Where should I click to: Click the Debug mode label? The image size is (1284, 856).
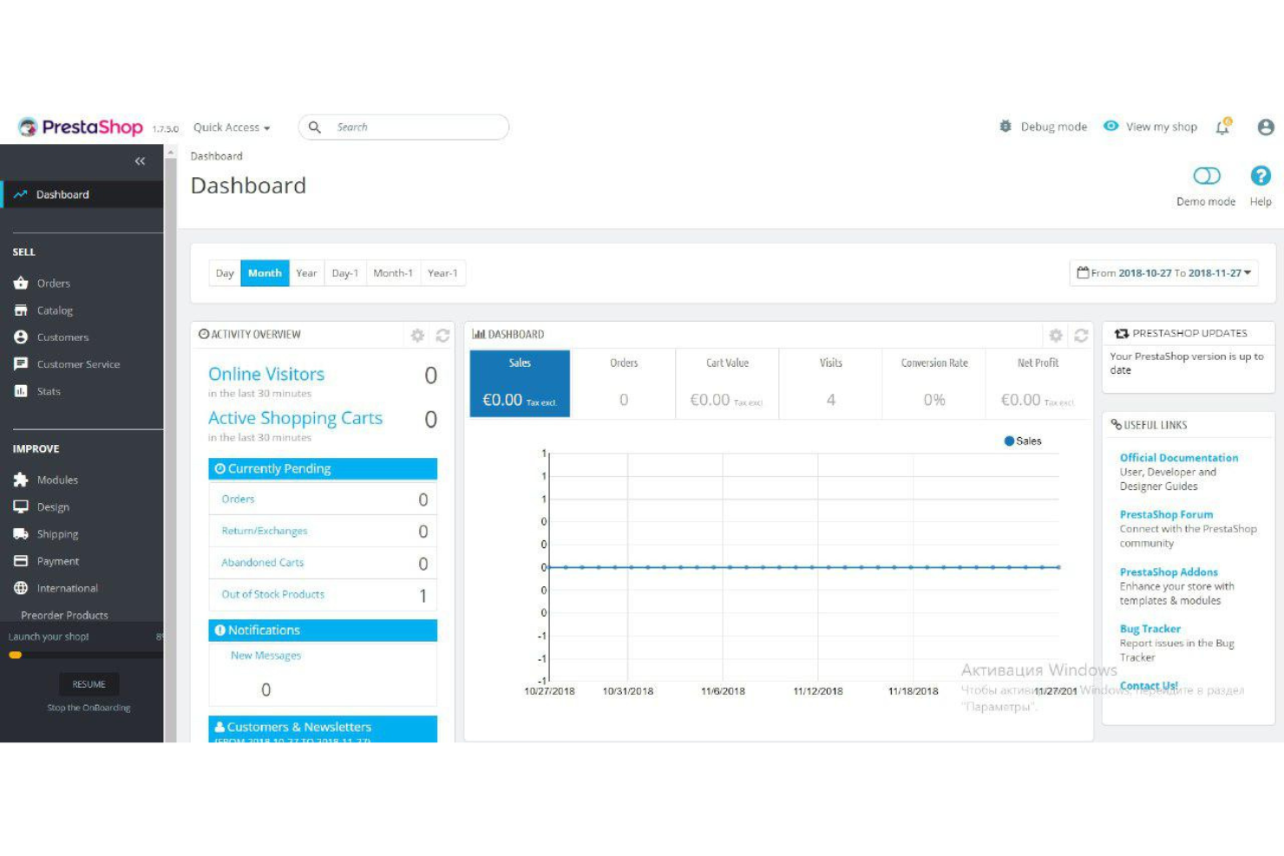click(x=1053, y=127)
